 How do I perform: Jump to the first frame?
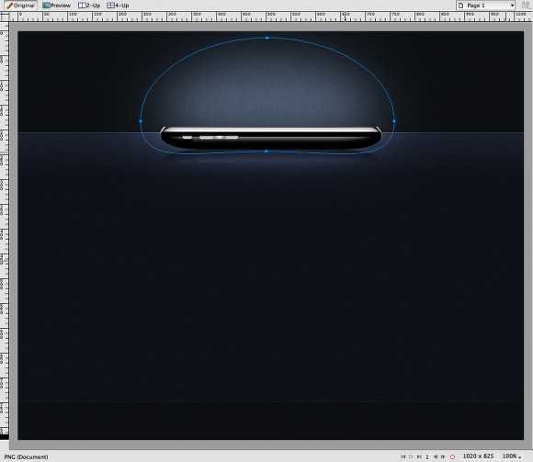403,456
